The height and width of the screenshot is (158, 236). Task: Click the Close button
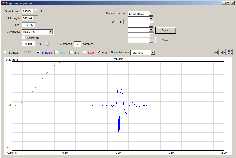[165, 40]
